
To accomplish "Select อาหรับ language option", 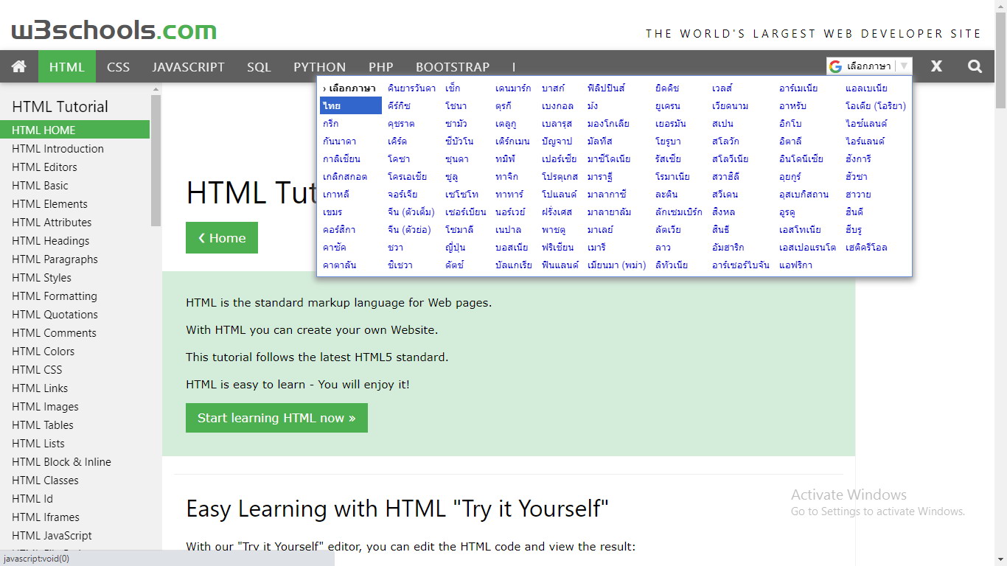I will [792, 105].
